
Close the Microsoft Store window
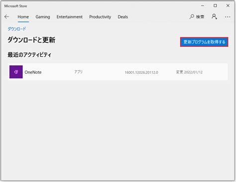(228, 5)
